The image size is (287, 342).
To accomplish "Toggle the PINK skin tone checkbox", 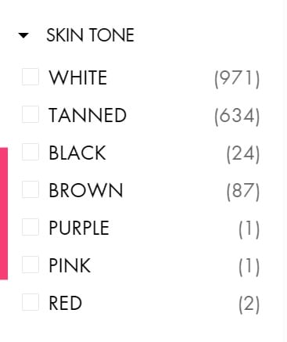I will pos(30,265).
